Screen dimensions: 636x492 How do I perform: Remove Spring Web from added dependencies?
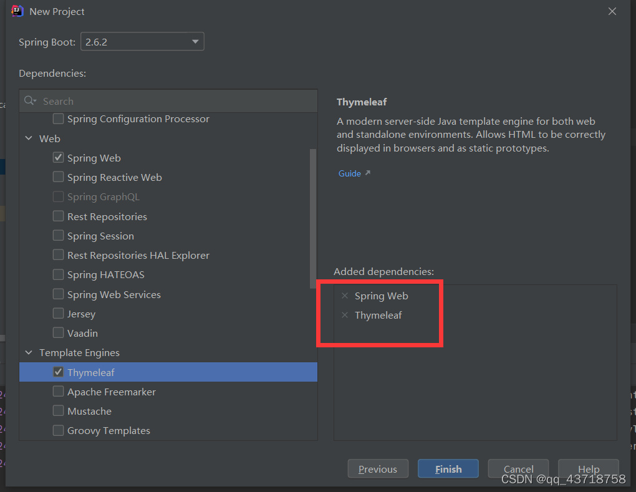345,296
